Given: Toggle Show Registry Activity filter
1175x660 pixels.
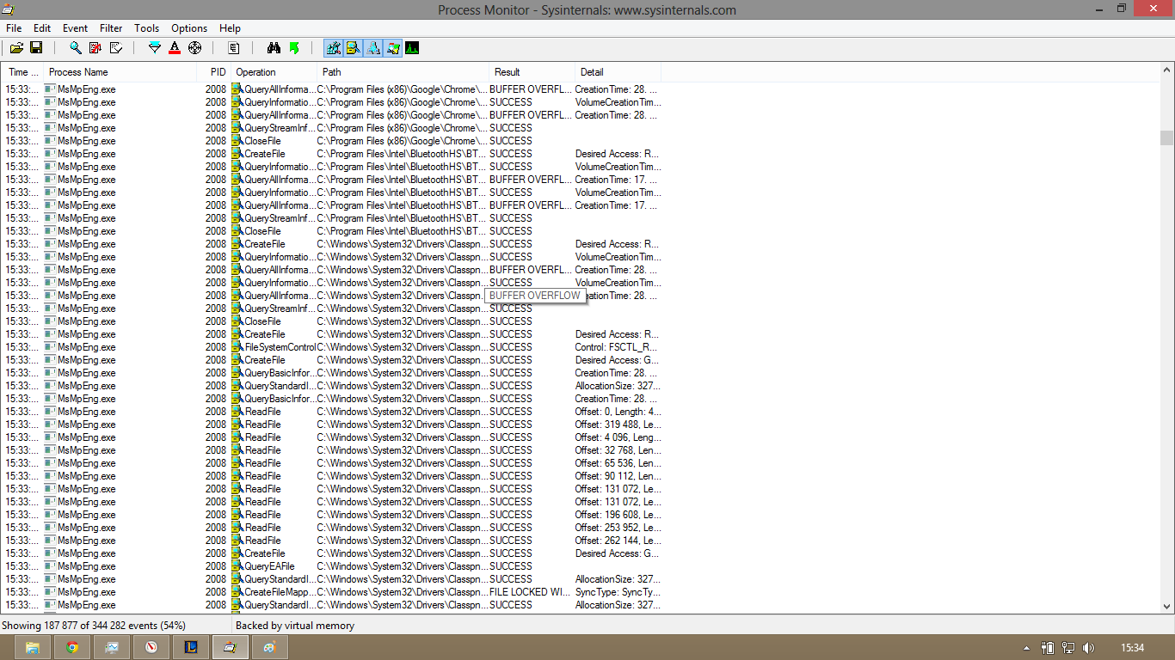Looking at the screenshot, I should tap(334, 48).
